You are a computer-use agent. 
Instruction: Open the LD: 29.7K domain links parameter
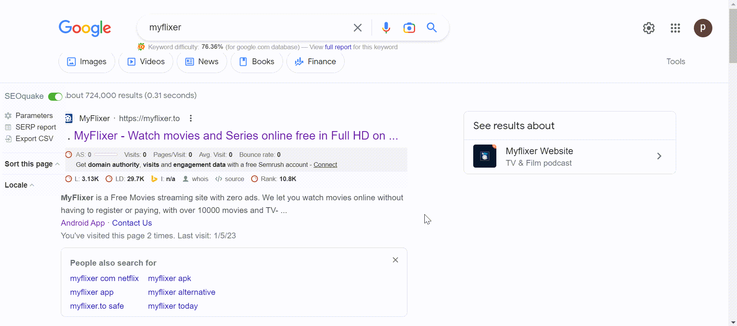(x=125, y=179)
